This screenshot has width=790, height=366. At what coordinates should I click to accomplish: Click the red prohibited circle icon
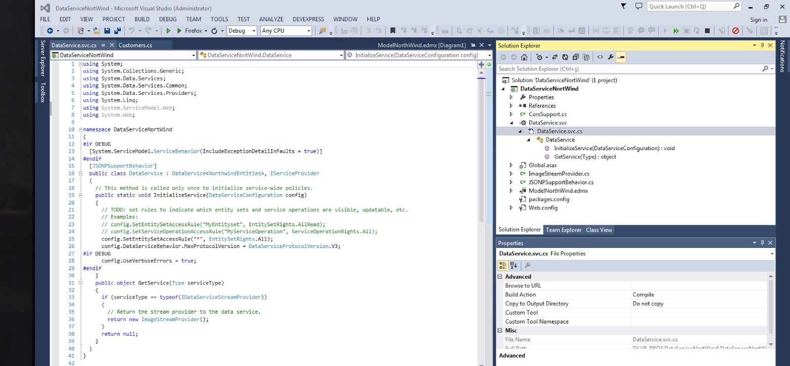click(x=736, y=31)
